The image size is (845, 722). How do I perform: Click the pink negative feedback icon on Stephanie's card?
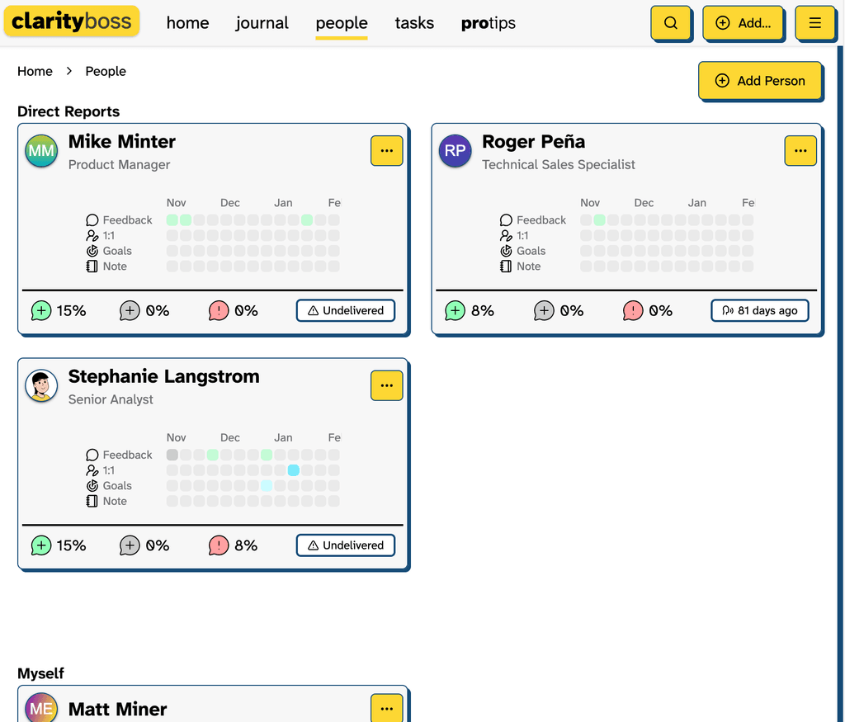(x=219, y=545)
